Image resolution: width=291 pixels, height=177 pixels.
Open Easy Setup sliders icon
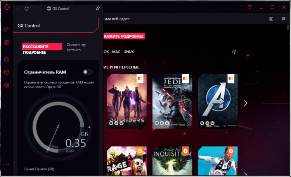pos(283,19)
